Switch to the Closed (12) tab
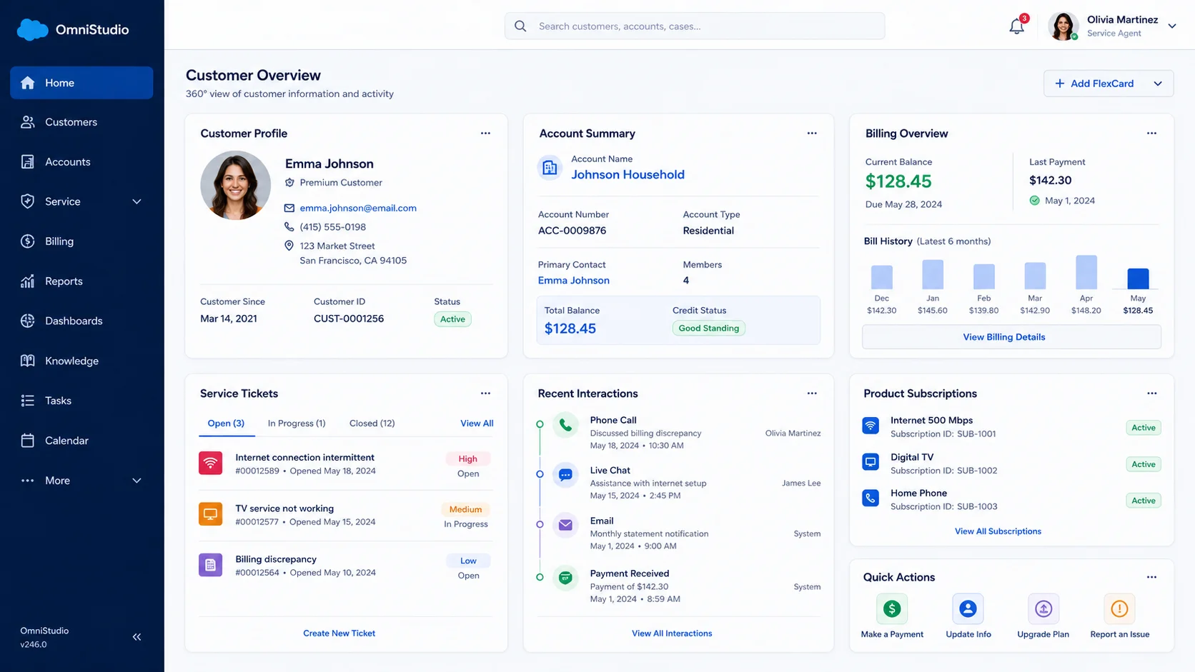Viewport: 1195px width, 672px height. point(372,423)
